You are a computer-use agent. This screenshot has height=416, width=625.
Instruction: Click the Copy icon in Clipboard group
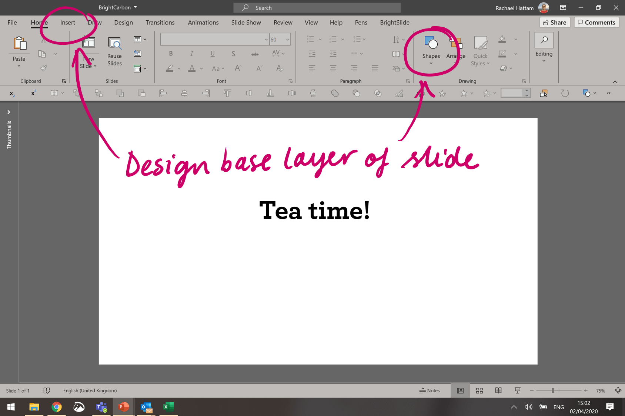pyautogui.click(x=42, y=54)
